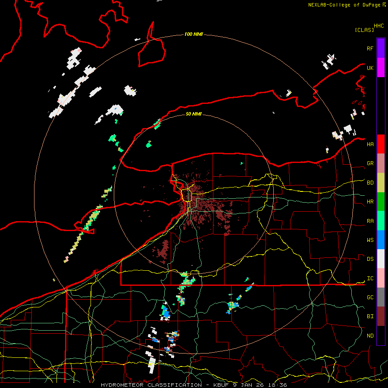Click the IC legend label
This screenshot has width=388, height=388.
point(370,278)
